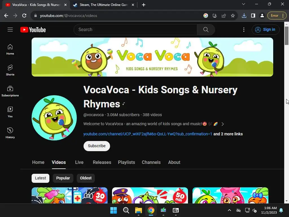The width and height of the screenshot is (289, 217).
Task: Select the Latest filter chip
Action: pyautogui.click(x=41, y=178)
